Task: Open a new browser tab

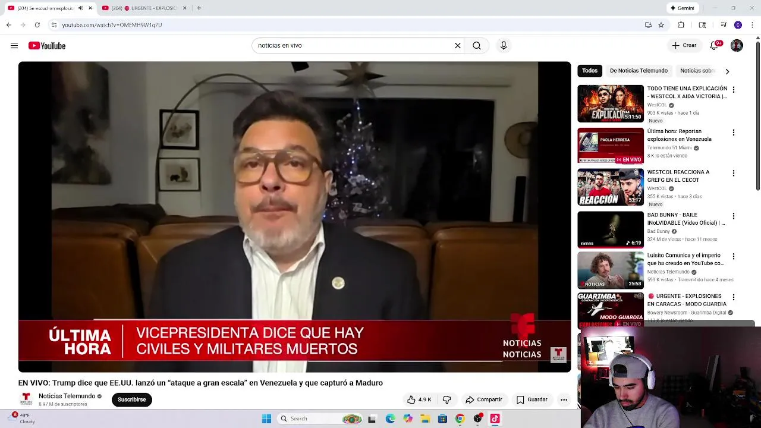Action: pyautogui.click(x=199, y=8)
